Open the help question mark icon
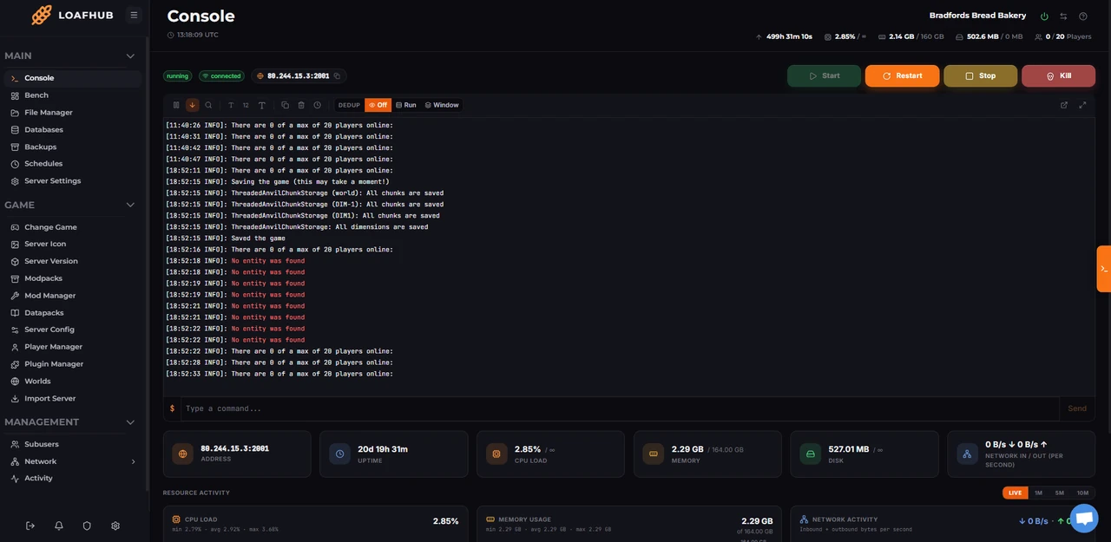This screenshot has width=1111, height=542. [x=1083, y=16]
